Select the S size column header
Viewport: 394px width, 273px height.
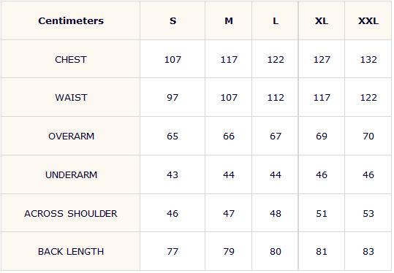[x=173, y=21]
